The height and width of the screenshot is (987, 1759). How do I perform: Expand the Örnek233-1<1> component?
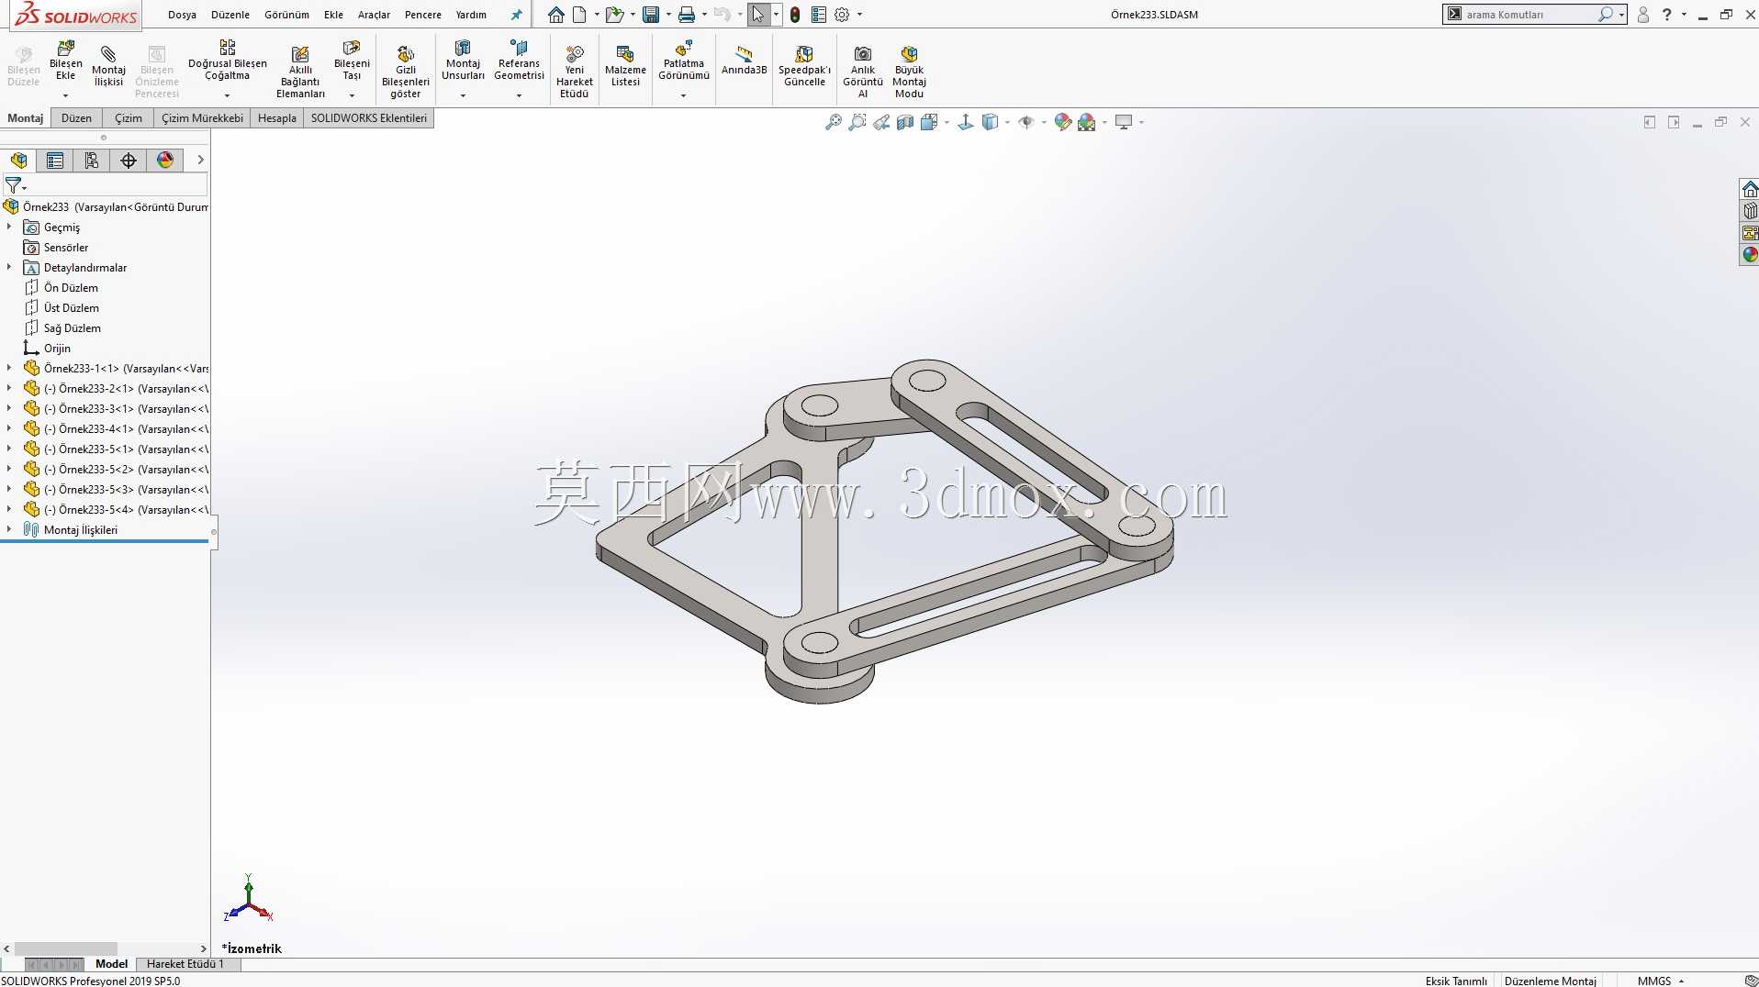(9, 368)
